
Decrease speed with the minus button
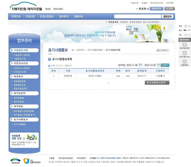pos(189,35)
